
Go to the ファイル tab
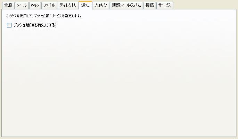[49, 6]
